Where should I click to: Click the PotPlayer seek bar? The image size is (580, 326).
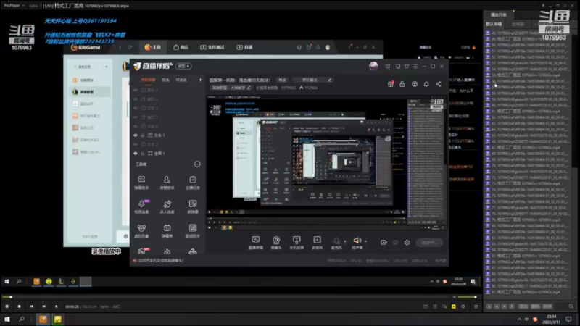[225, 297]
